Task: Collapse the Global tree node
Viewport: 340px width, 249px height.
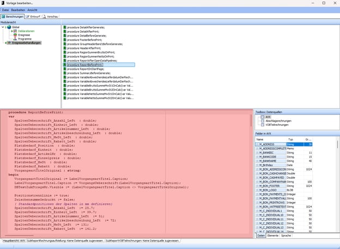Action: pos(3,27)
